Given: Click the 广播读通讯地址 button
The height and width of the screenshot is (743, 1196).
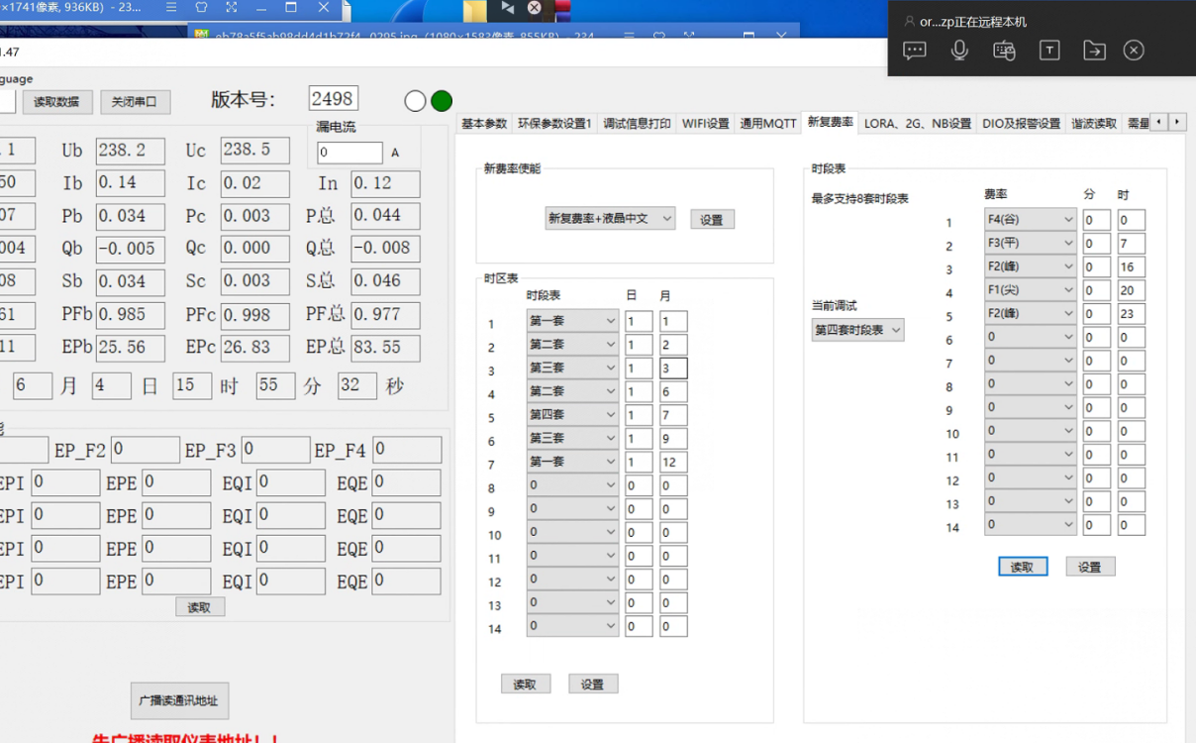Looking at the screenshot, I should pos(179,700).
